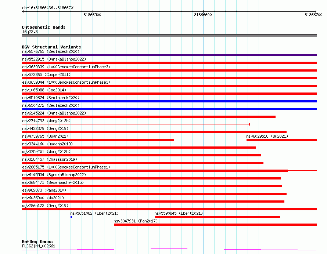Click the red nsv3047931 variant bar
This screenshot has height=254, width=327.
tap(215, 225)
